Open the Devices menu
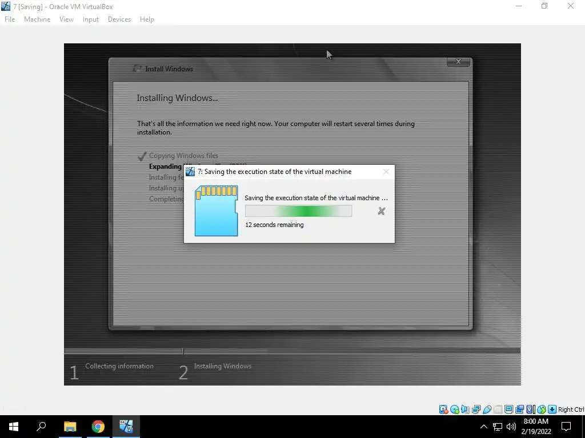 pos(119,19)
